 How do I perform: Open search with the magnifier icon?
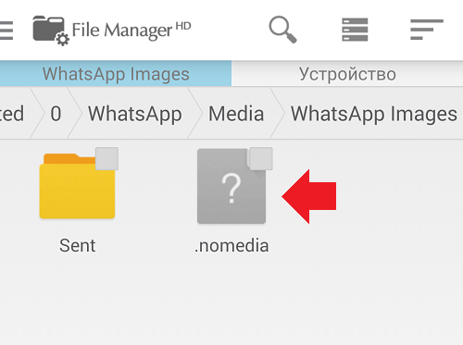click(x=282, y=30)
